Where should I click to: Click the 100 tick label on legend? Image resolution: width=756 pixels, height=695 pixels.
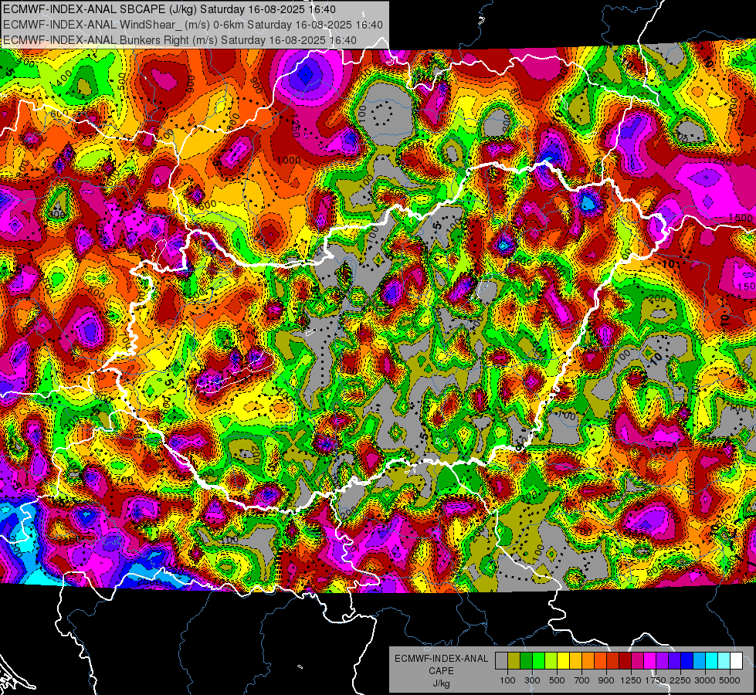[507, 680]
